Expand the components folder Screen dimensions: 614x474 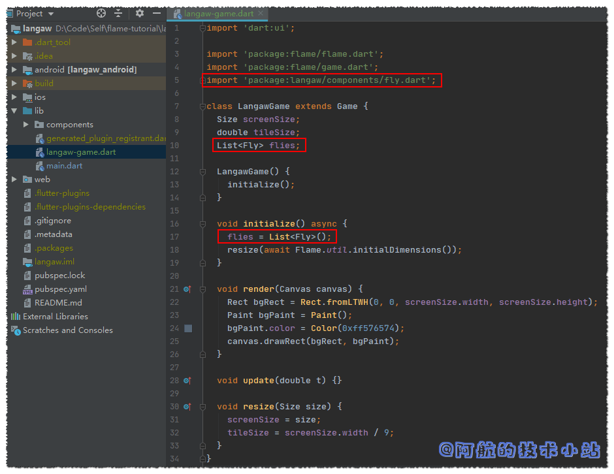pyautogui.click(x=26, y=125)
